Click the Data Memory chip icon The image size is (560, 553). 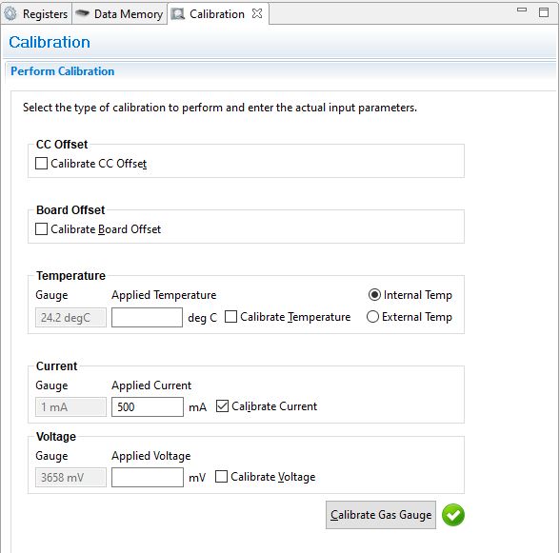[x=83, y=13]
